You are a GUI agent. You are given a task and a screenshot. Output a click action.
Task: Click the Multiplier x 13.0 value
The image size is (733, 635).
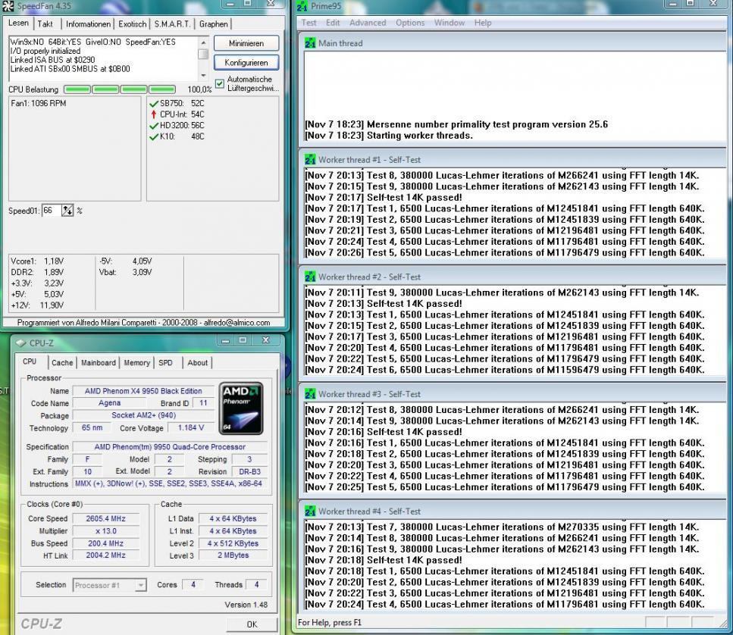pos(105,531)
